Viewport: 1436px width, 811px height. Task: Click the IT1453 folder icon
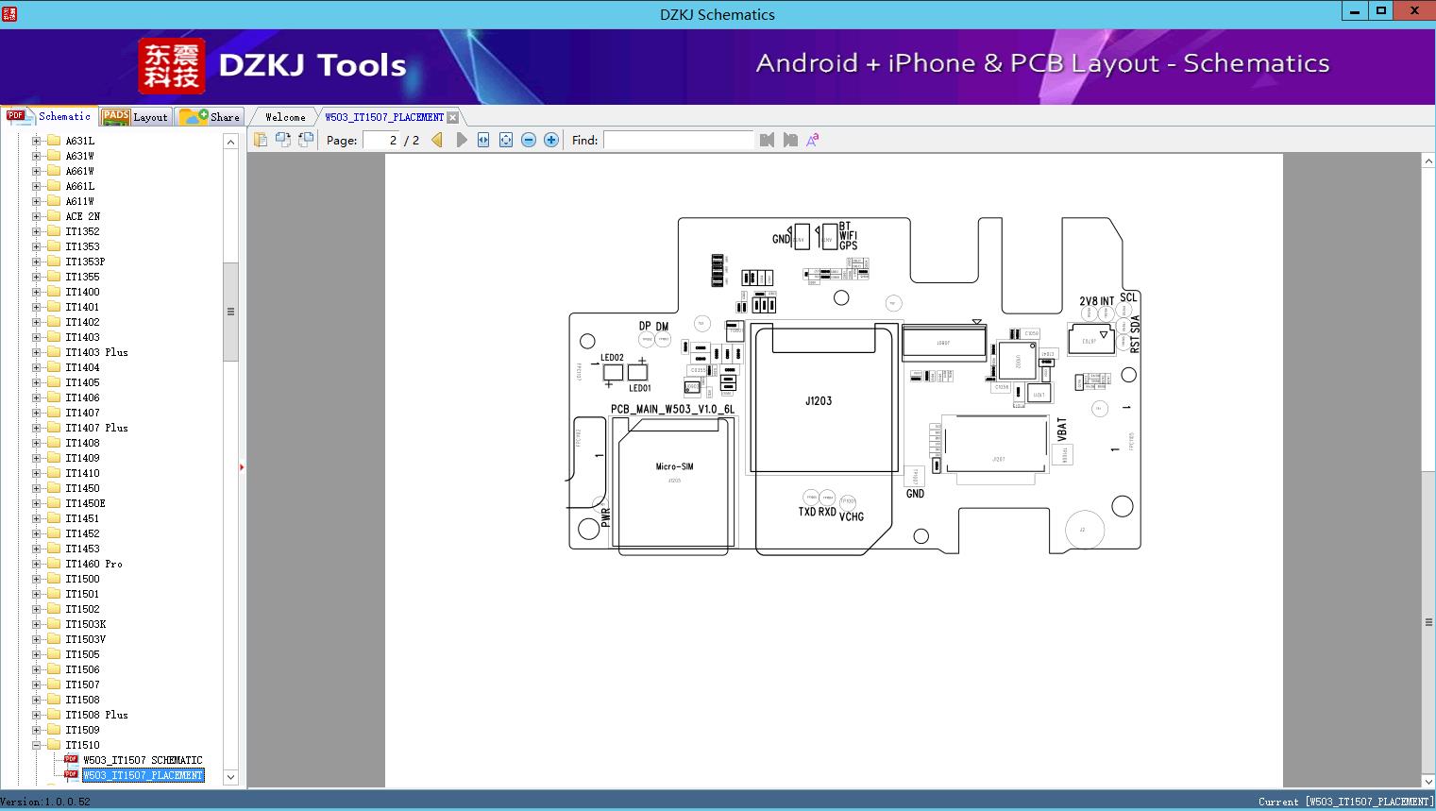click(54, 549)
